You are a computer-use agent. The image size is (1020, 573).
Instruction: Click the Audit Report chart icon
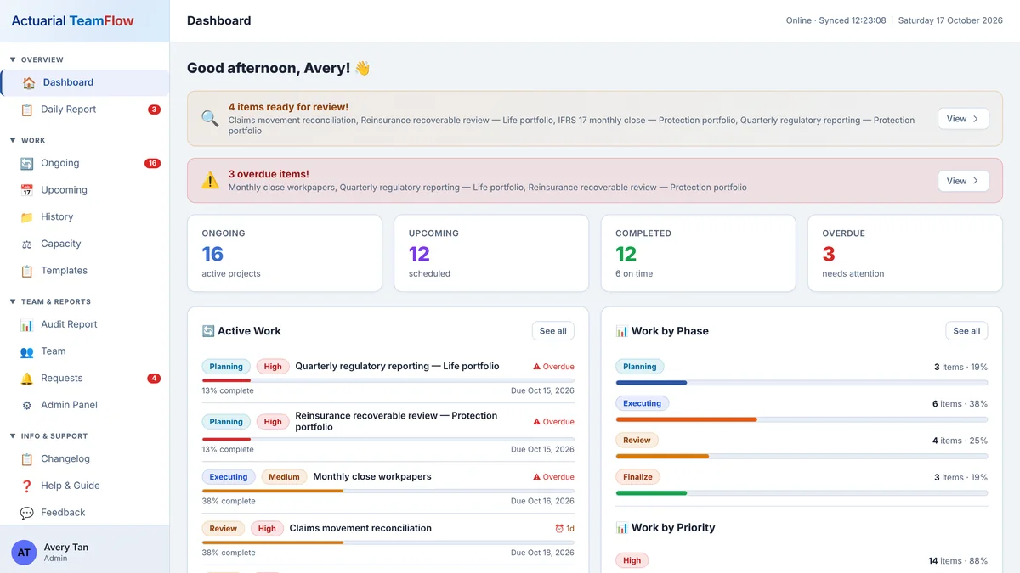click(x=27, y=324)
